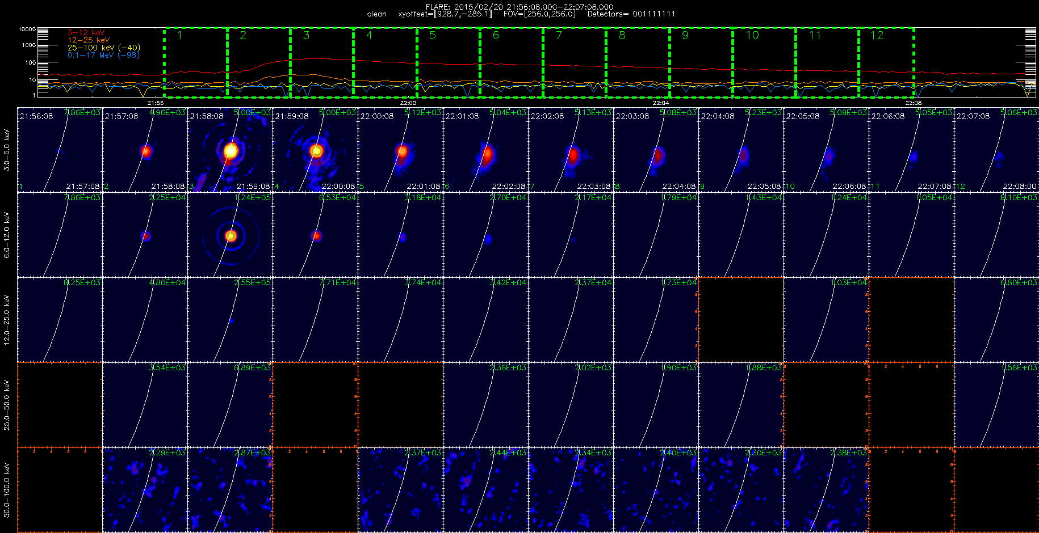The width and height of the screenshot is (1039, 533).
Task: Click the 25-100 keV (-40) legend entry
Action: point(103,48)
